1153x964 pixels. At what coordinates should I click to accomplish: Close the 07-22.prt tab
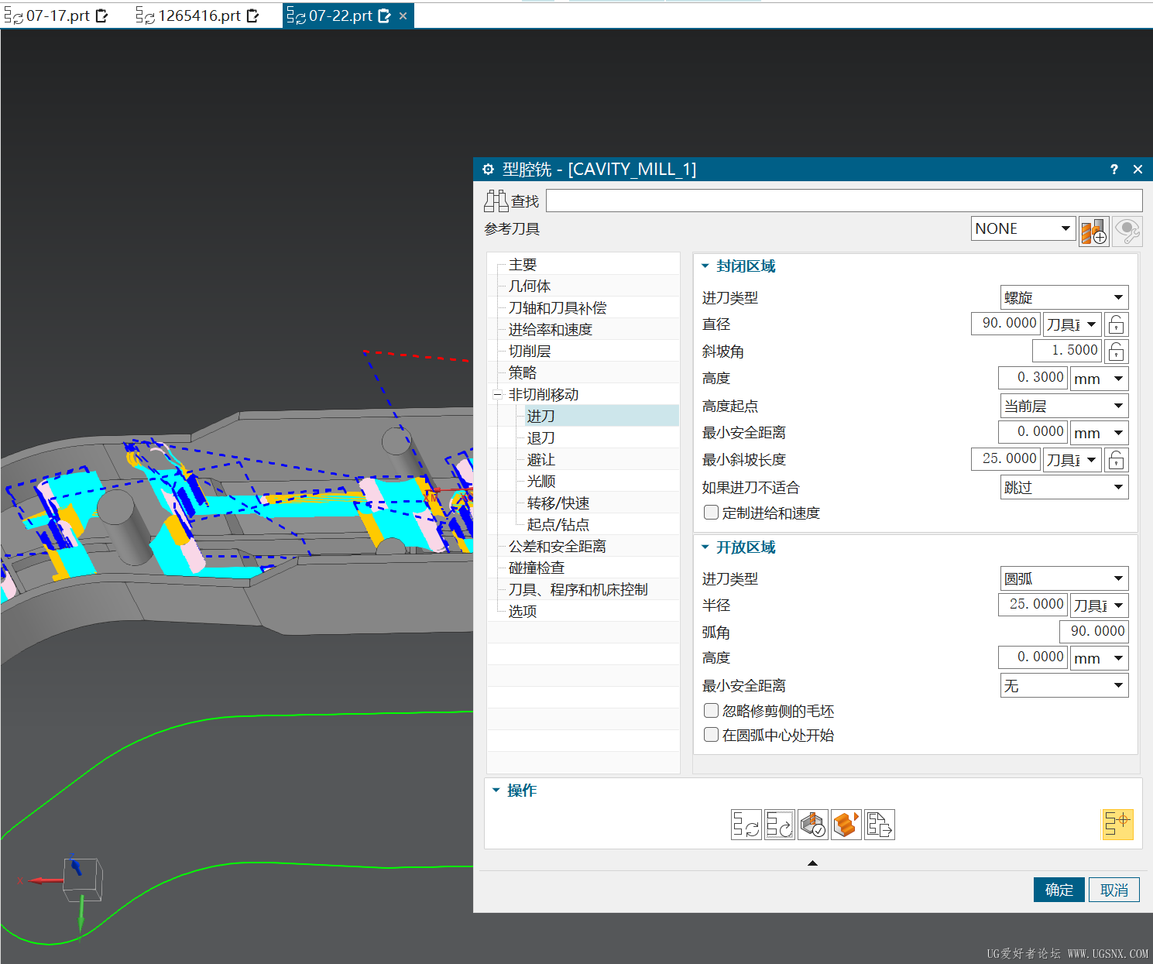[403, 15]
